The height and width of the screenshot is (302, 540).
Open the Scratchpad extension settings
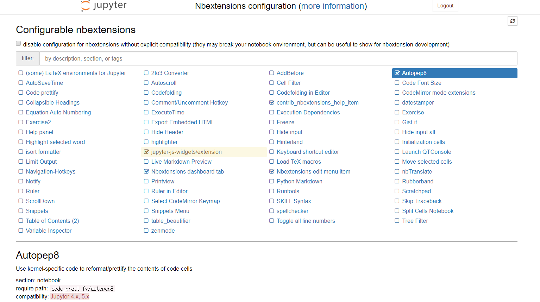tap(416, 191)
